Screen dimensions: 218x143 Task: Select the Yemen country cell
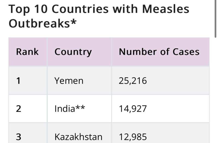point(79,81)
